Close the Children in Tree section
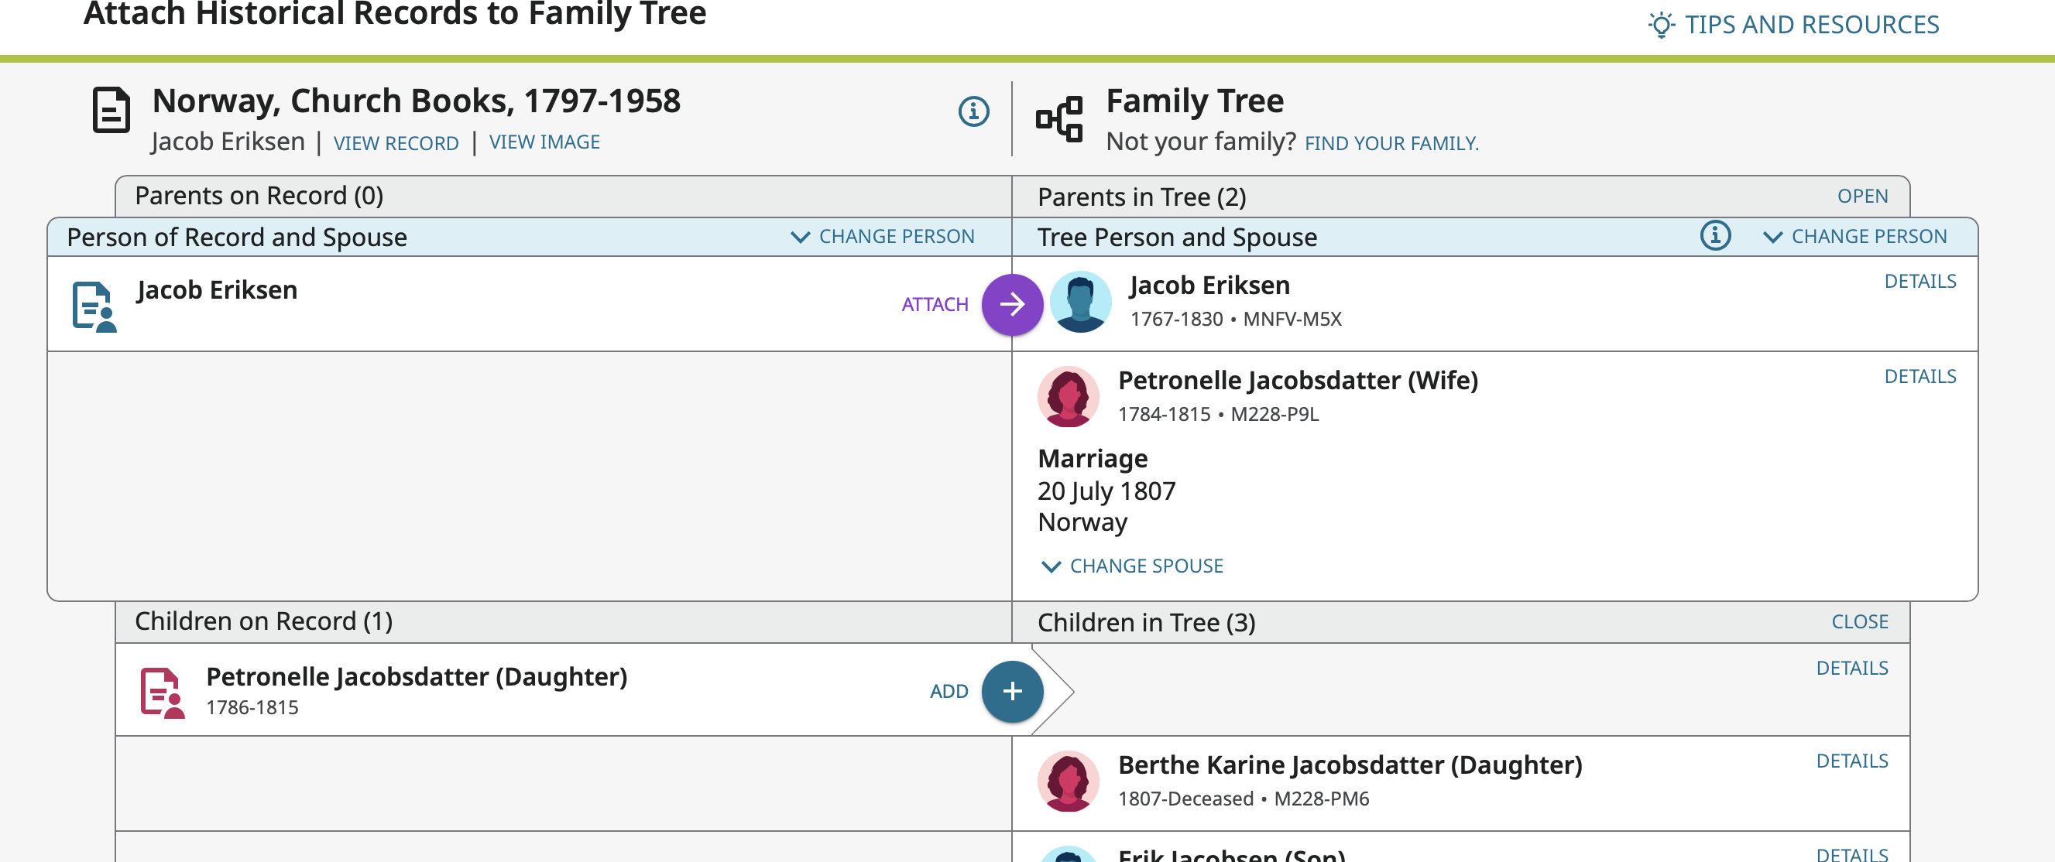The image size is (2055, 862). click(x=1859, y=622)
